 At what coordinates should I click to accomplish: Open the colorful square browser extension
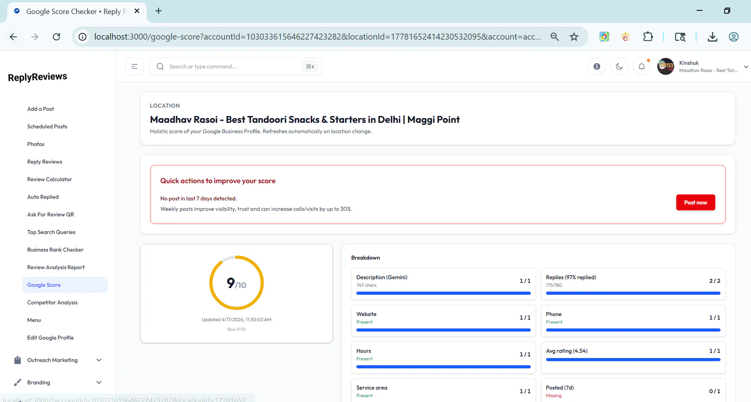click(604, 37)
